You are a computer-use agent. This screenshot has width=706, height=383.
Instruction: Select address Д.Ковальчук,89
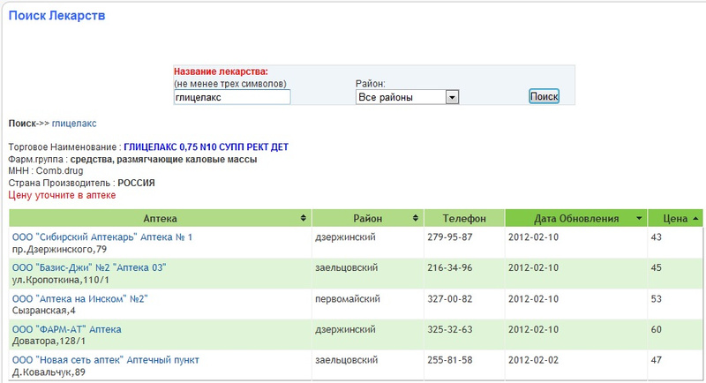[x=49, y=372]
